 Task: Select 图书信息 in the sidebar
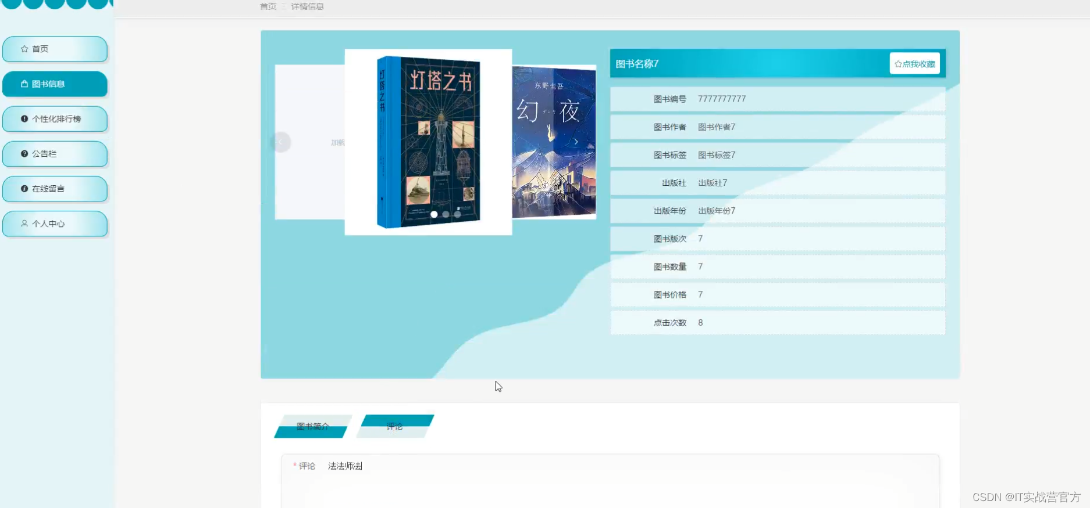(55, 84)
